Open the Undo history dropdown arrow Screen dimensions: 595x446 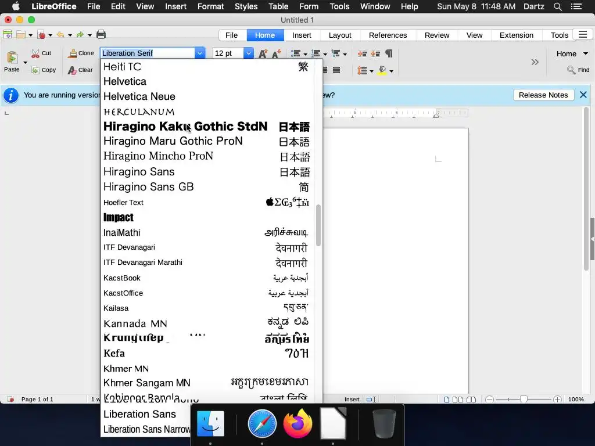[x=70, y=35]
